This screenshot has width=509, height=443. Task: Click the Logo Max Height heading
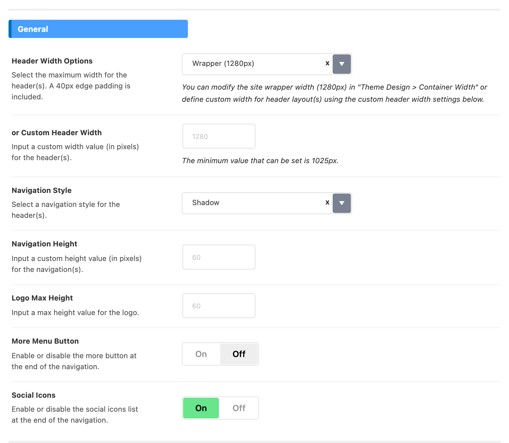[x=42, y=298]
